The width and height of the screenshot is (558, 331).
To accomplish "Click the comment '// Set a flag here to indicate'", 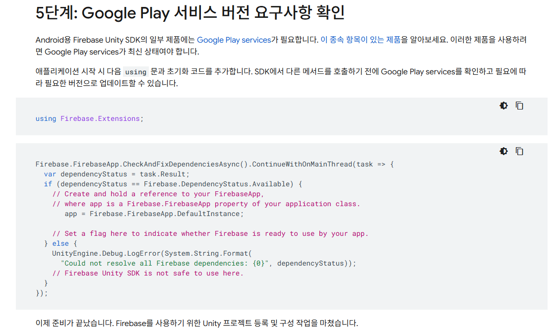I will (210, 233).
